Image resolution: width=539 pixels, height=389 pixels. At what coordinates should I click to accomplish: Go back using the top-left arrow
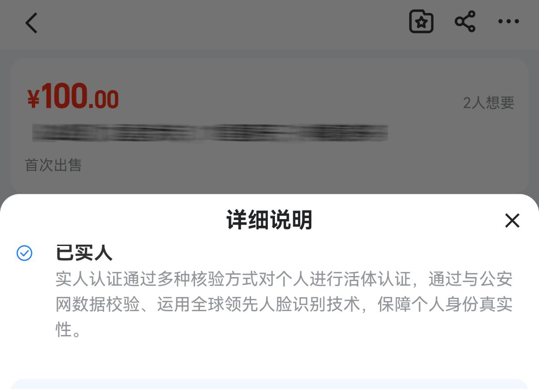coord(31,22)
